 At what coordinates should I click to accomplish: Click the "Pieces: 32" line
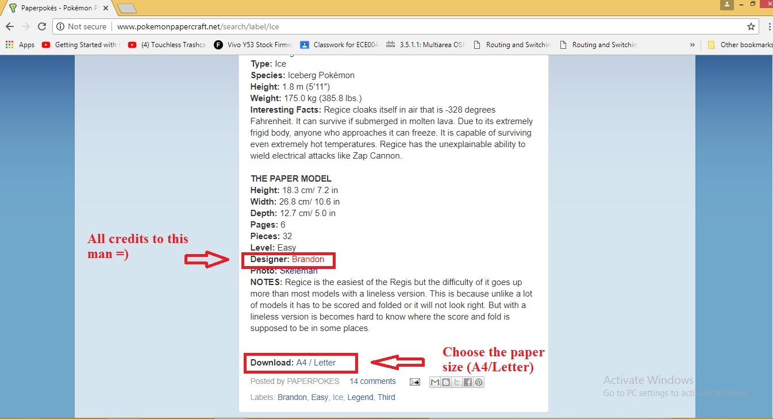click(272, 236)
